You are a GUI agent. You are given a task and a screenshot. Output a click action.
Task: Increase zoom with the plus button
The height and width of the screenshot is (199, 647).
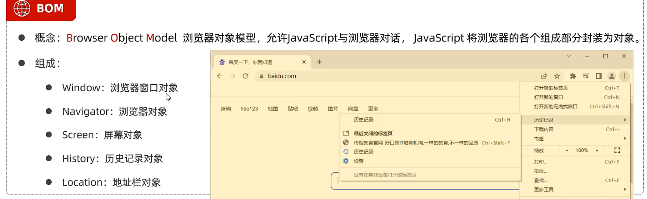point(597,150)
